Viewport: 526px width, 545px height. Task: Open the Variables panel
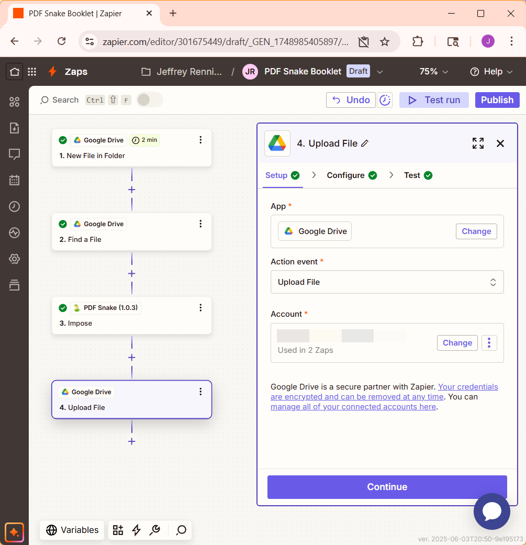click(72, 530)
